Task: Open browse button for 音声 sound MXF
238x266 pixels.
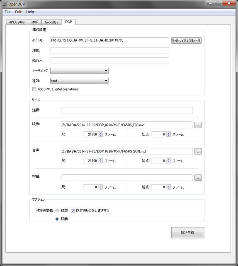Action: [x=198, y=151]
